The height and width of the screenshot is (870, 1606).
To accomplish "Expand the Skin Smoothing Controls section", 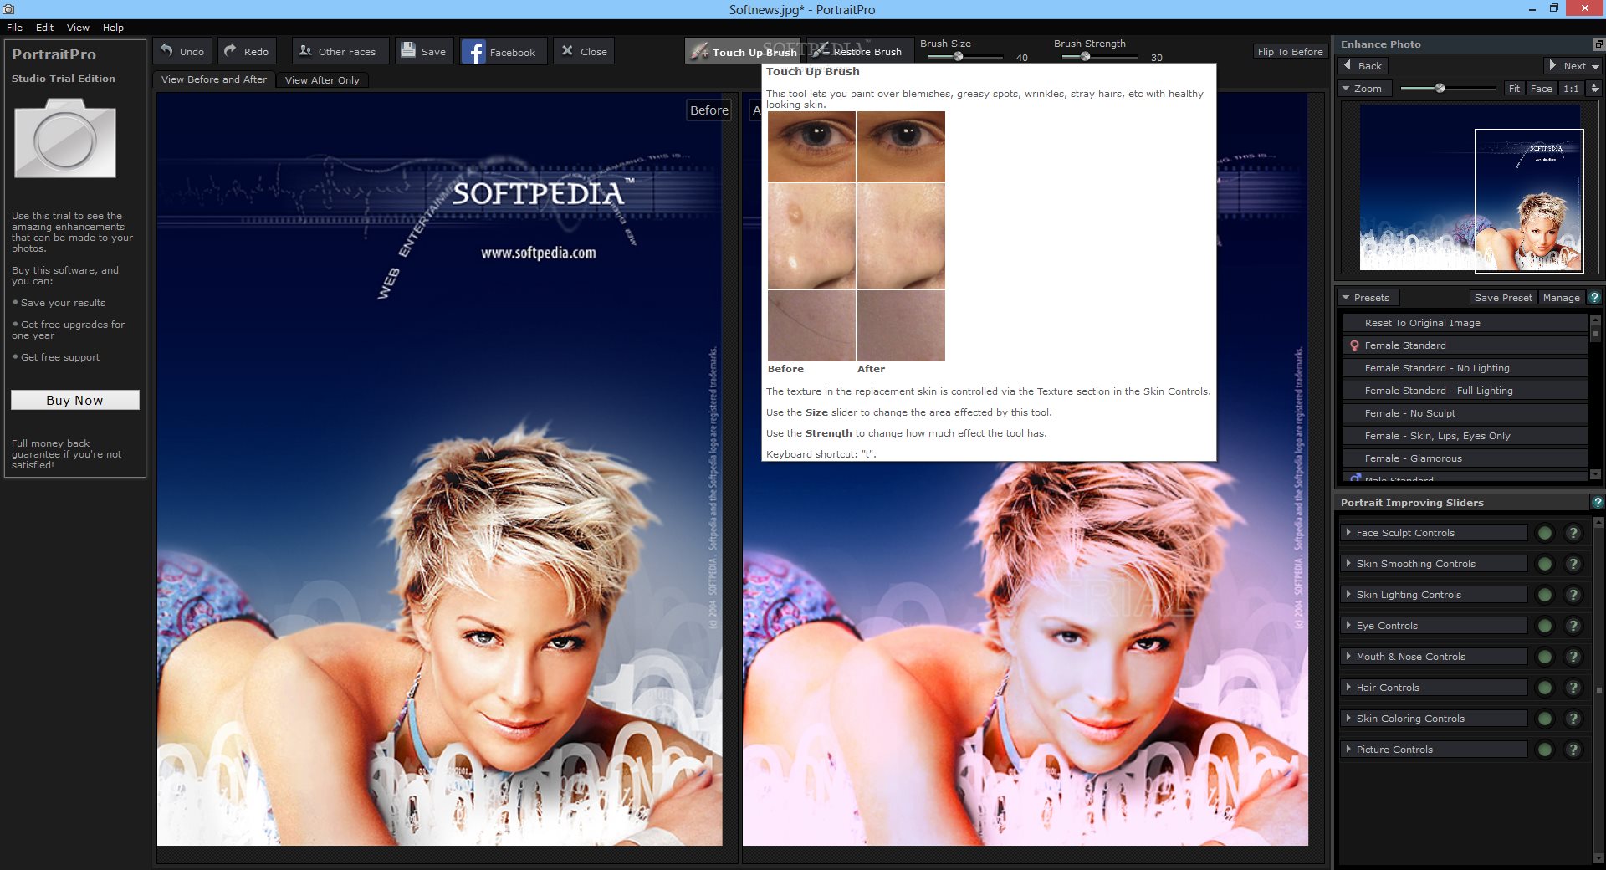I will 1434,564.
